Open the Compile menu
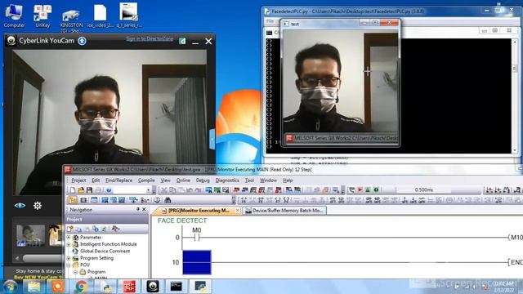The image size is (523, 294). 146,180
